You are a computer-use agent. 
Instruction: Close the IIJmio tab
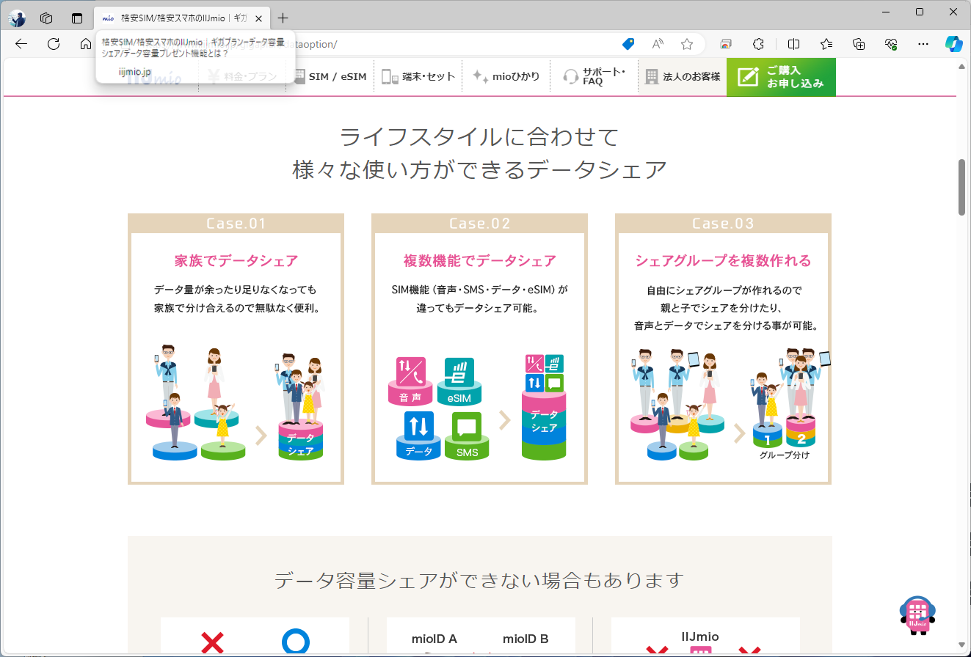(x=258, y=18)
